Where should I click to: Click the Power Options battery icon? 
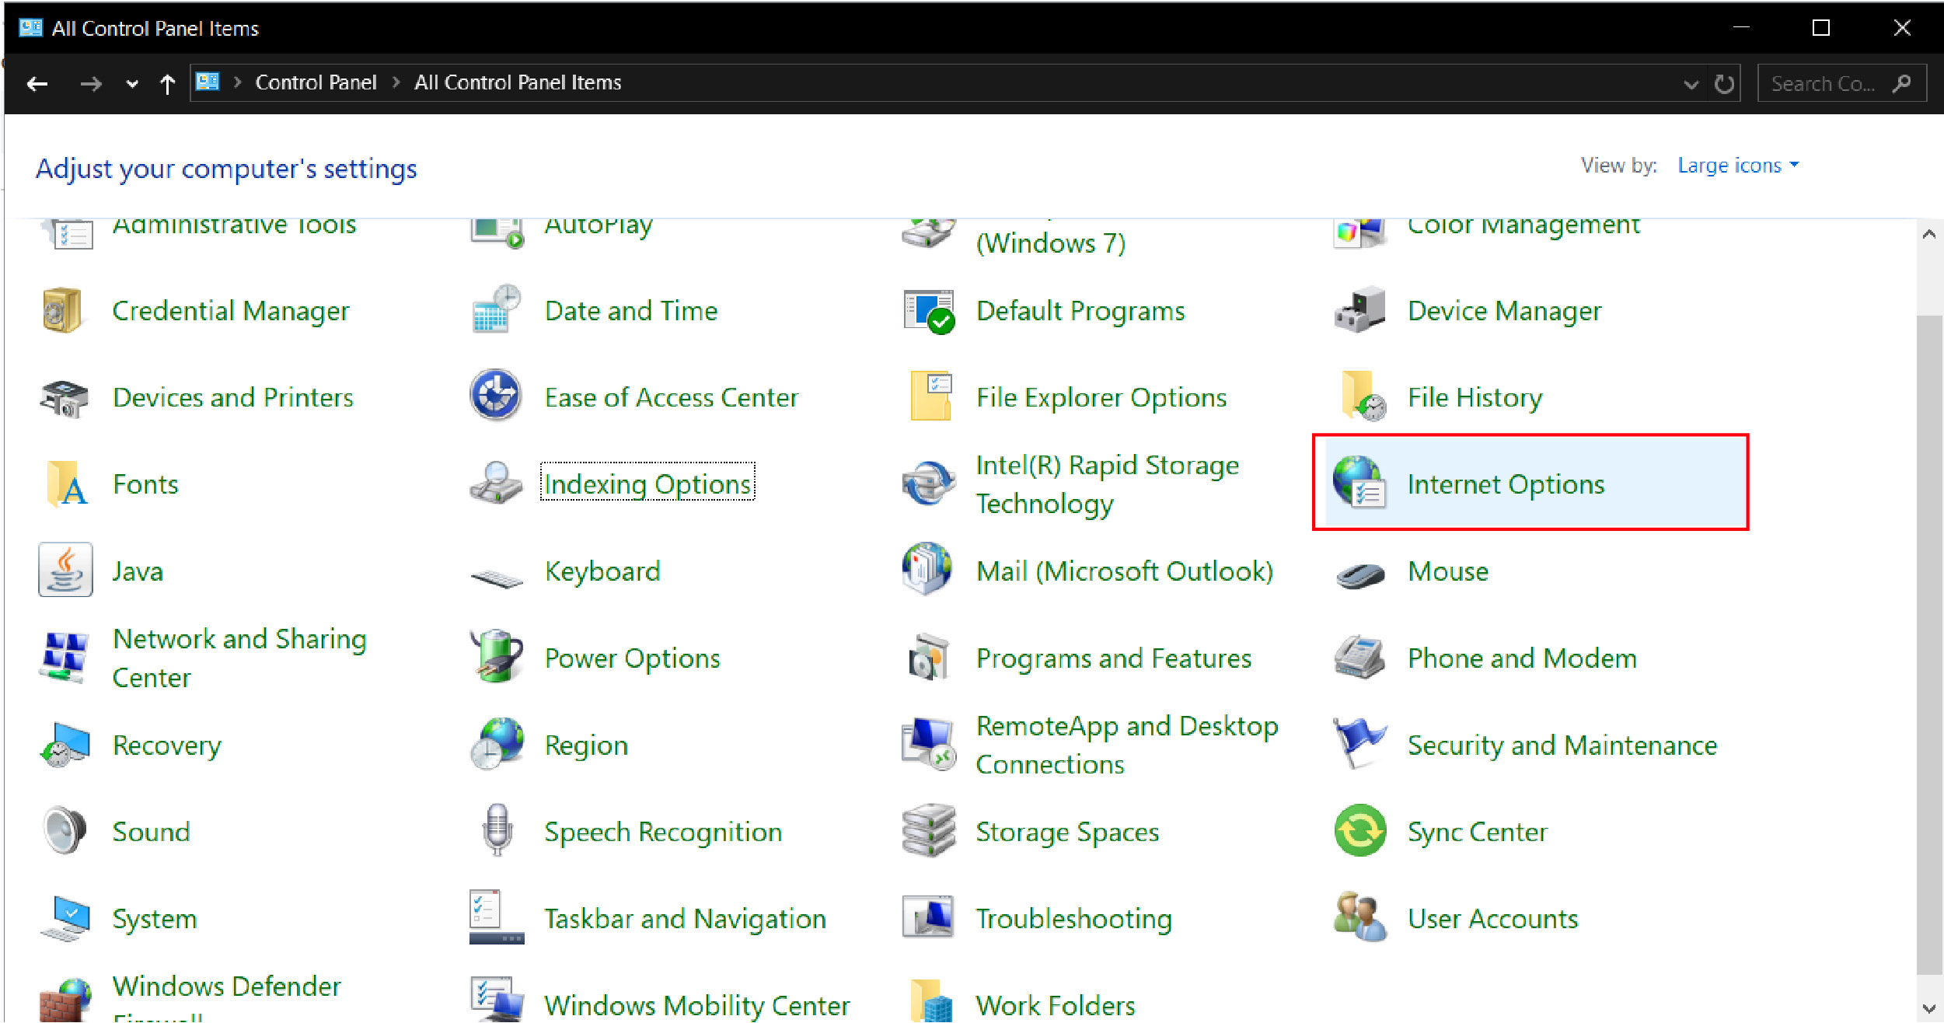click(x=497, y=657)
